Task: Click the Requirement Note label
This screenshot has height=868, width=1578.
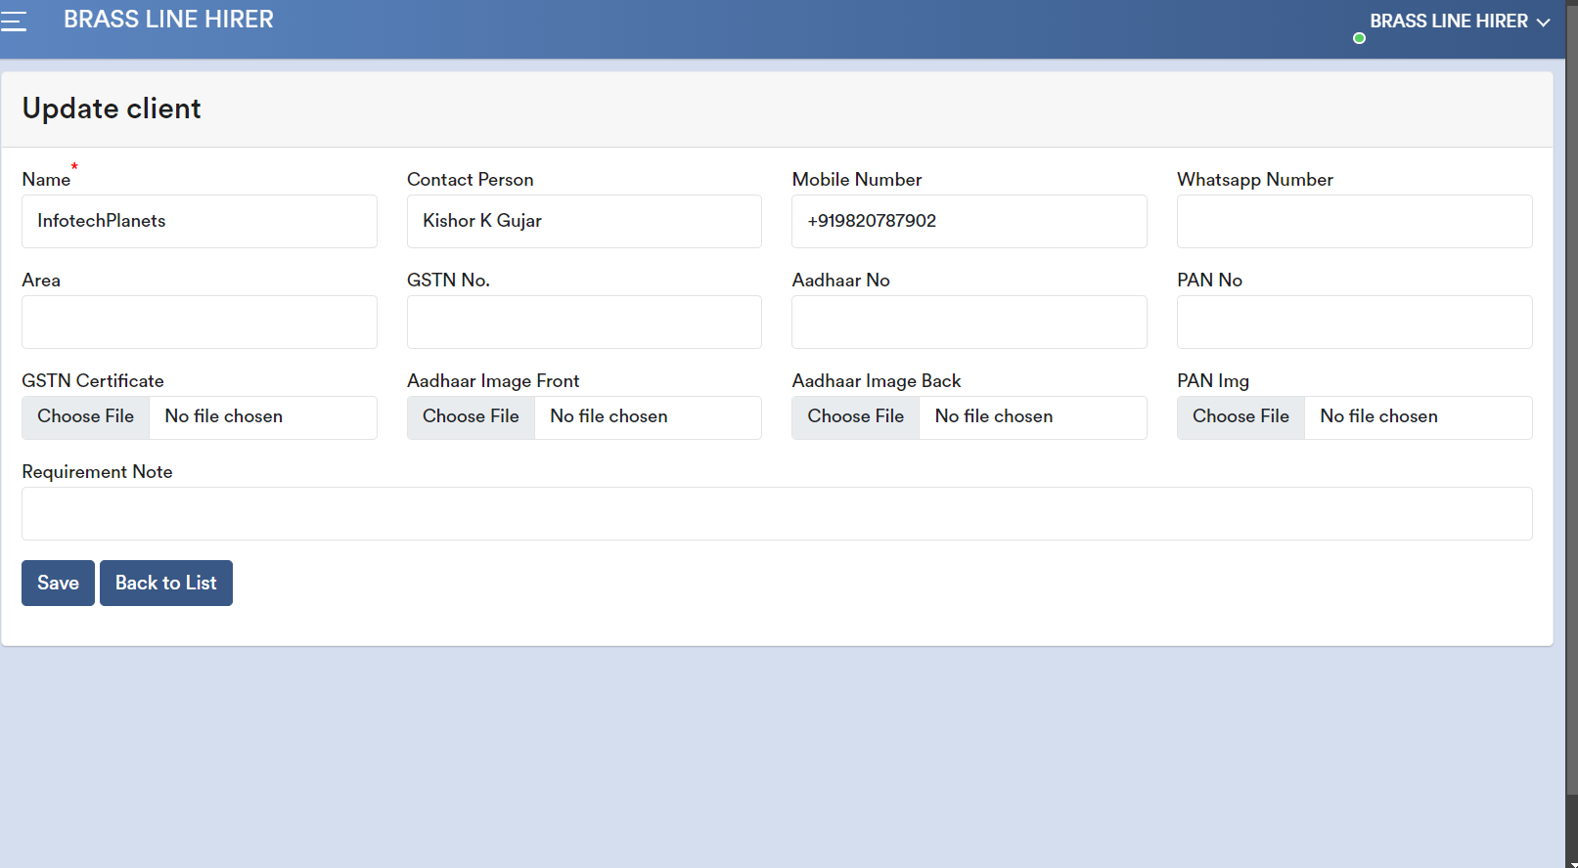Action: point(97,472)
